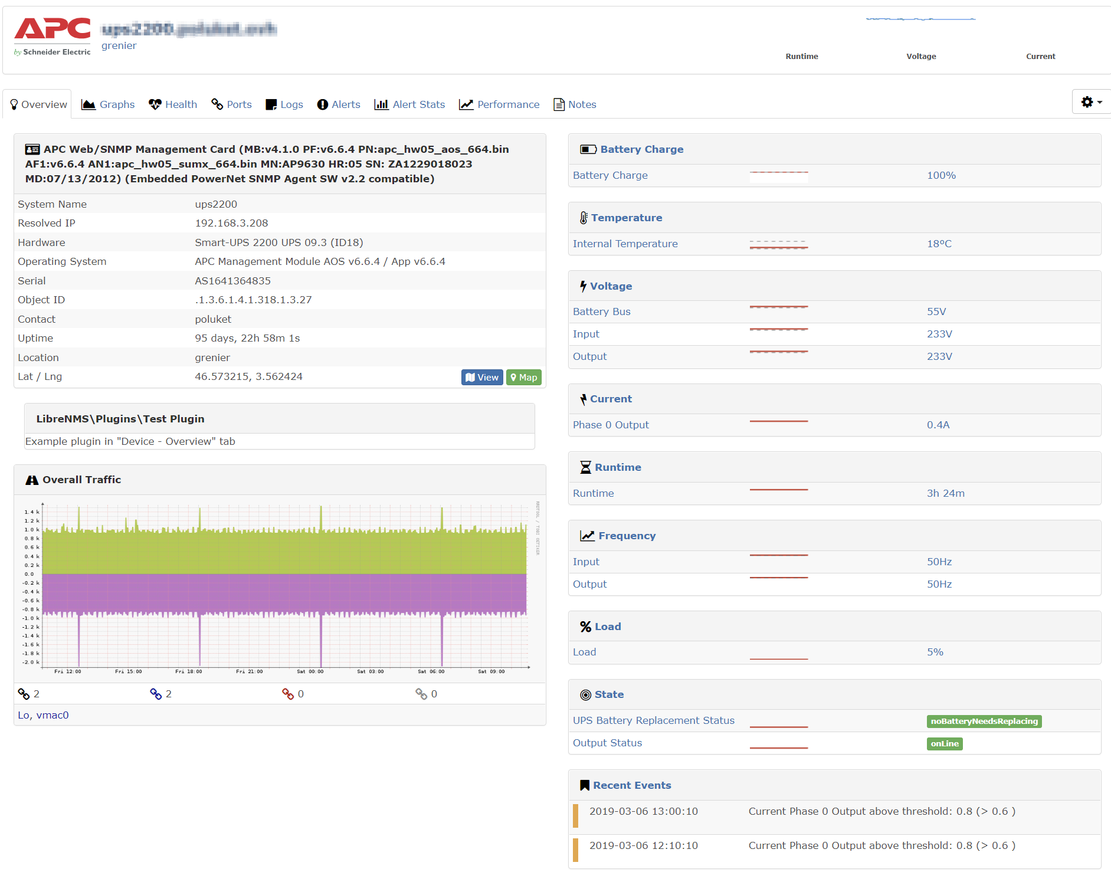Click the hourglass Runtime icon

tap(585, 468)
